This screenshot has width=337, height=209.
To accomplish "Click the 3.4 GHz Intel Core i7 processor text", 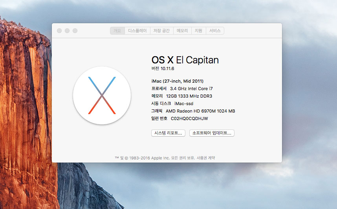I will (x=192, y=89).
